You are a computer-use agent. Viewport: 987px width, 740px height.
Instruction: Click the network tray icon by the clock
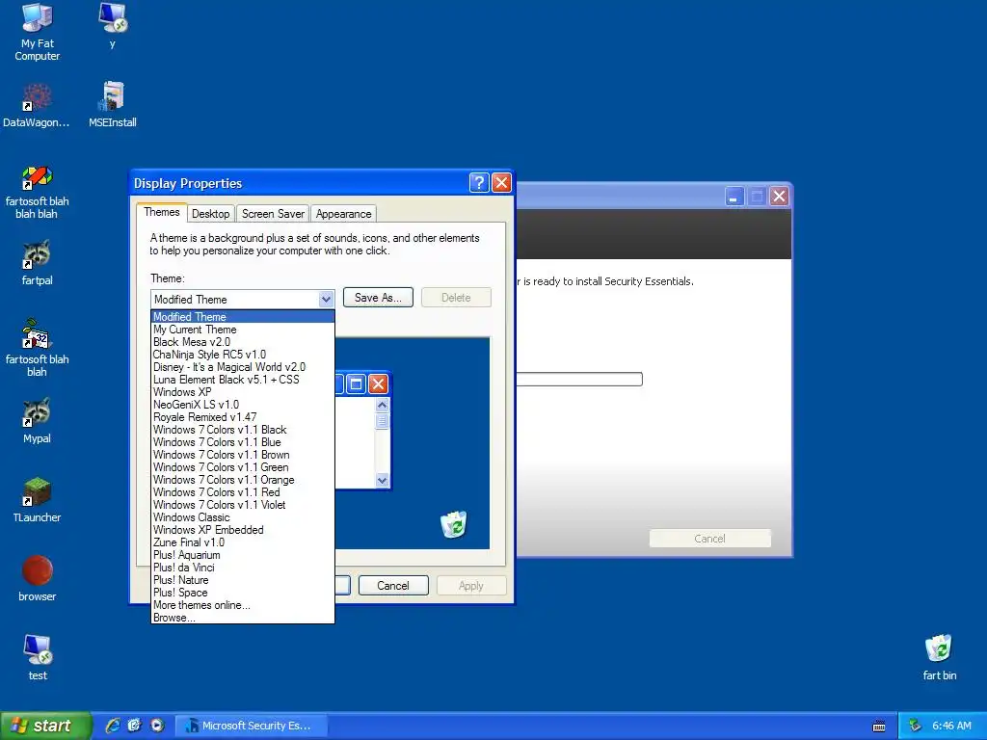point(916,727)
